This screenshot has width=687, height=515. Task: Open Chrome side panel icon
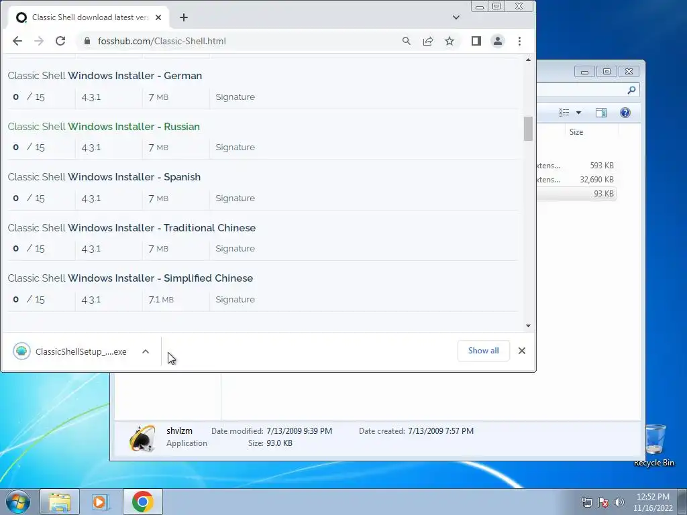coord(476,41)
